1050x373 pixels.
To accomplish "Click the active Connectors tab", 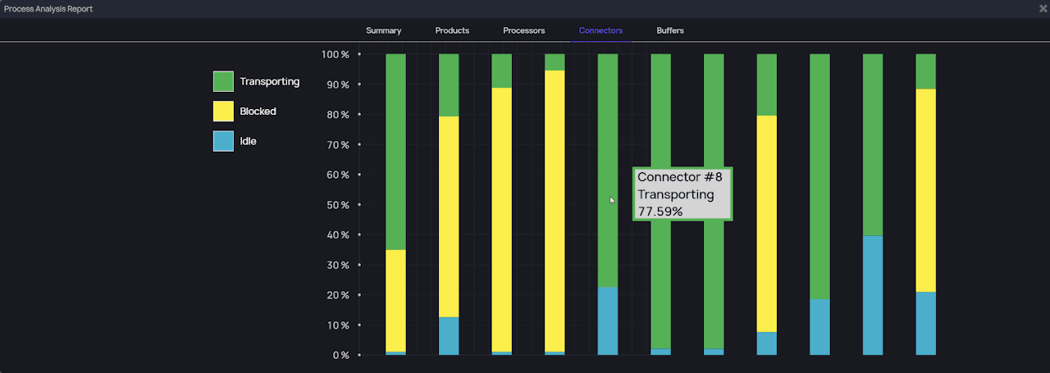I will (x=600, y=30).
